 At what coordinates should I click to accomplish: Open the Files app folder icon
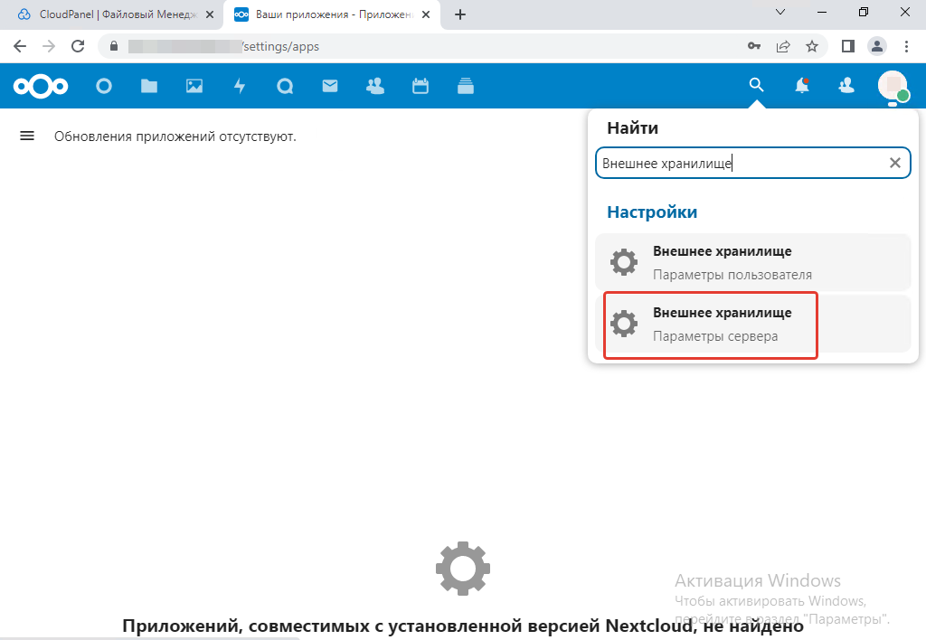pos(149,86)
